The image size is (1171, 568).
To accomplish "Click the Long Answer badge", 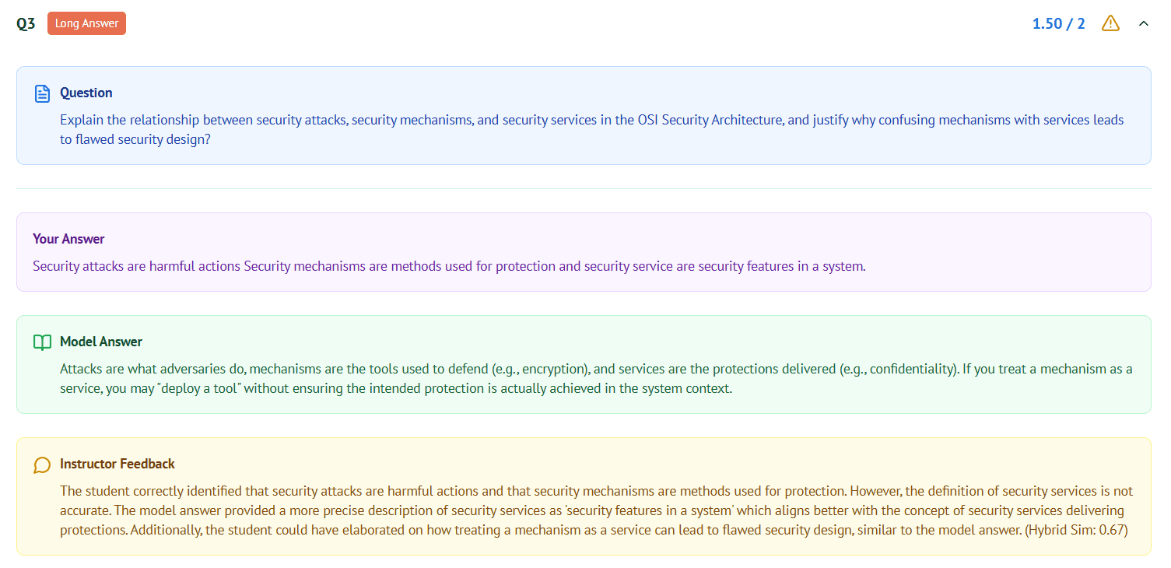I will pos(86,23).
